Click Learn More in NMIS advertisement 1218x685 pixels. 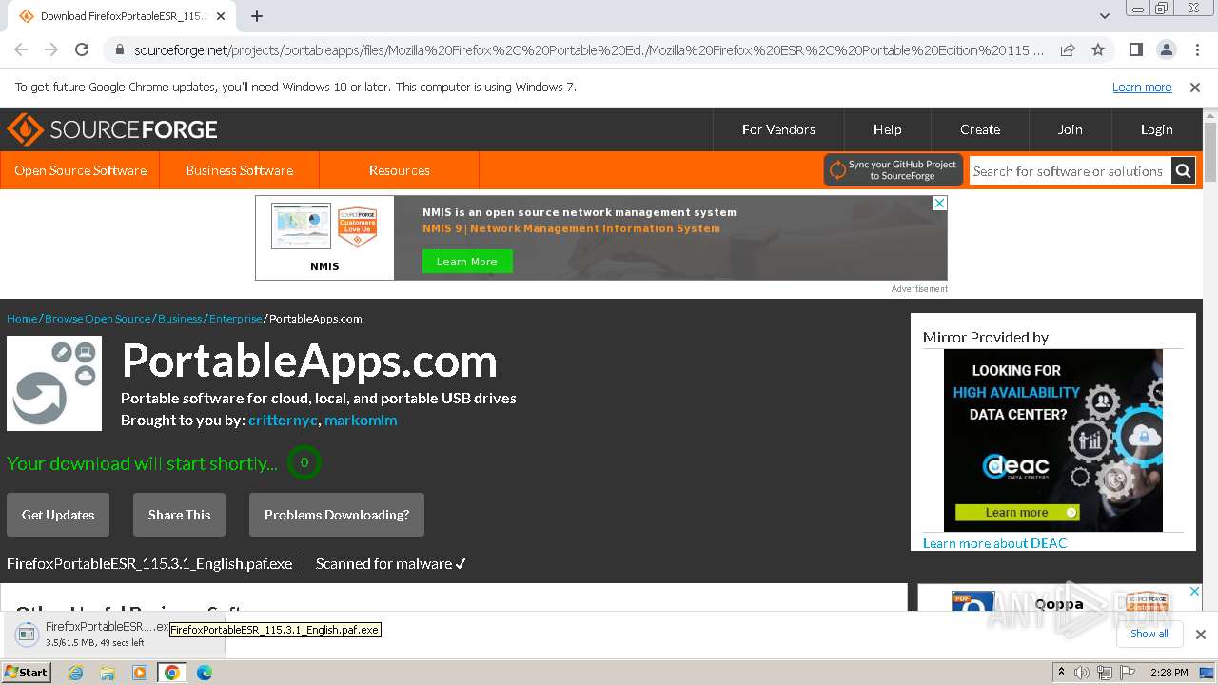point(466,262)
